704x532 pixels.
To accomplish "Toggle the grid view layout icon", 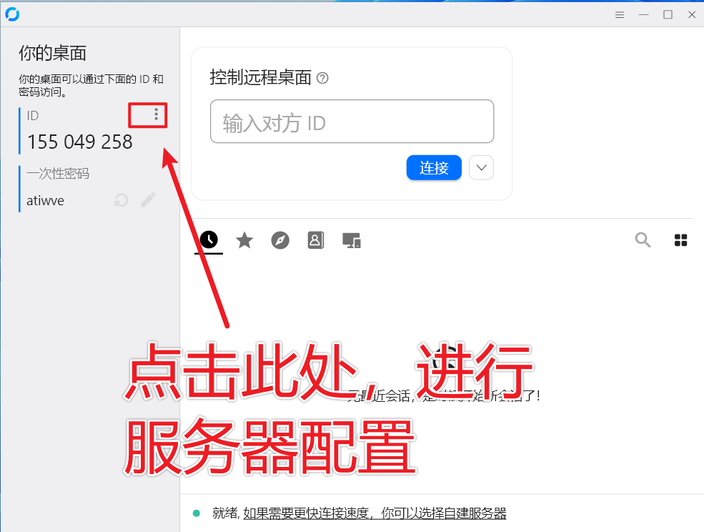I will pos(680,240).
